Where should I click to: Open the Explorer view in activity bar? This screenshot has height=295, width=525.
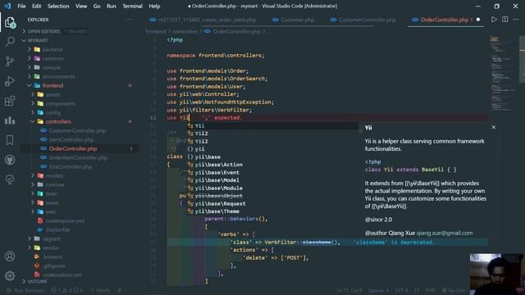point(10,23)
